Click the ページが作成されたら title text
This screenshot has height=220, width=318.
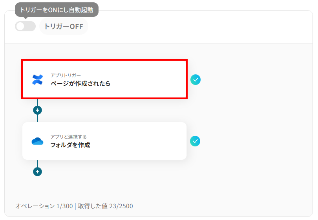coord(80,83)
